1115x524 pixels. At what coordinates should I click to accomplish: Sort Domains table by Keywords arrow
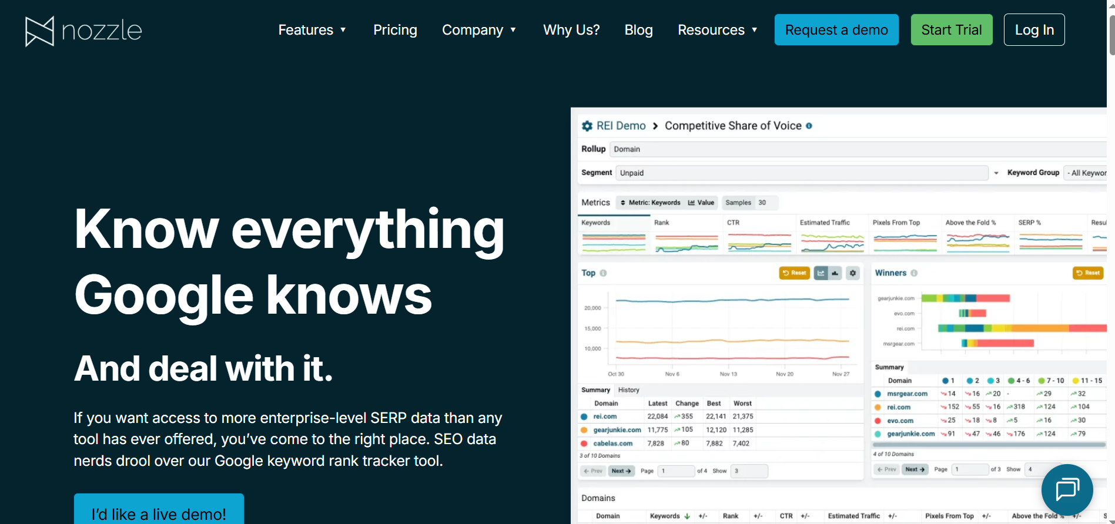click(x=687, y=516)
